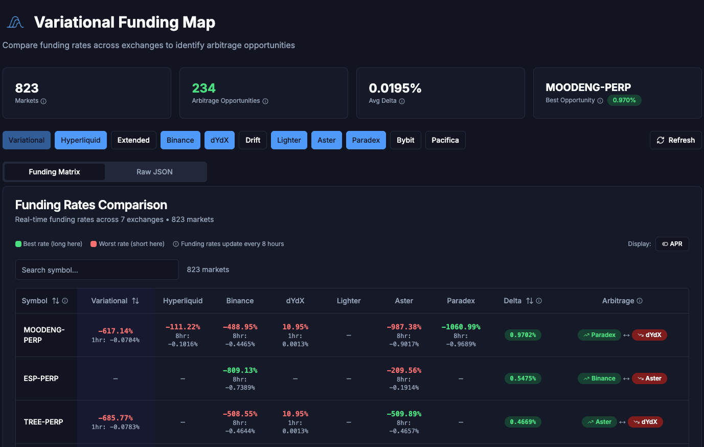Click the Aster arbitrage badge in TREE-PERP row
Image resolution: width=704 pixels, height=447 pixels.
pos(599,422)
